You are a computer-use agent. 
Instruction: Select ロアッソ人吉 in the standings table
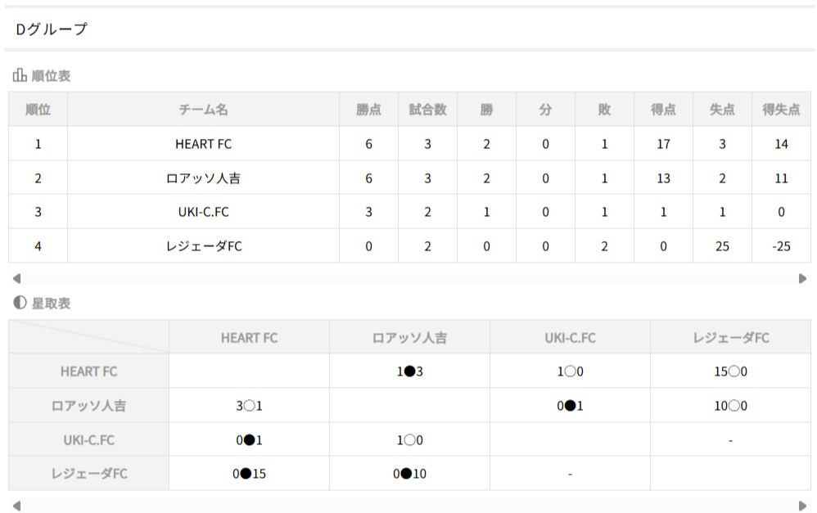pyautogui.click(x=203, y=178)
